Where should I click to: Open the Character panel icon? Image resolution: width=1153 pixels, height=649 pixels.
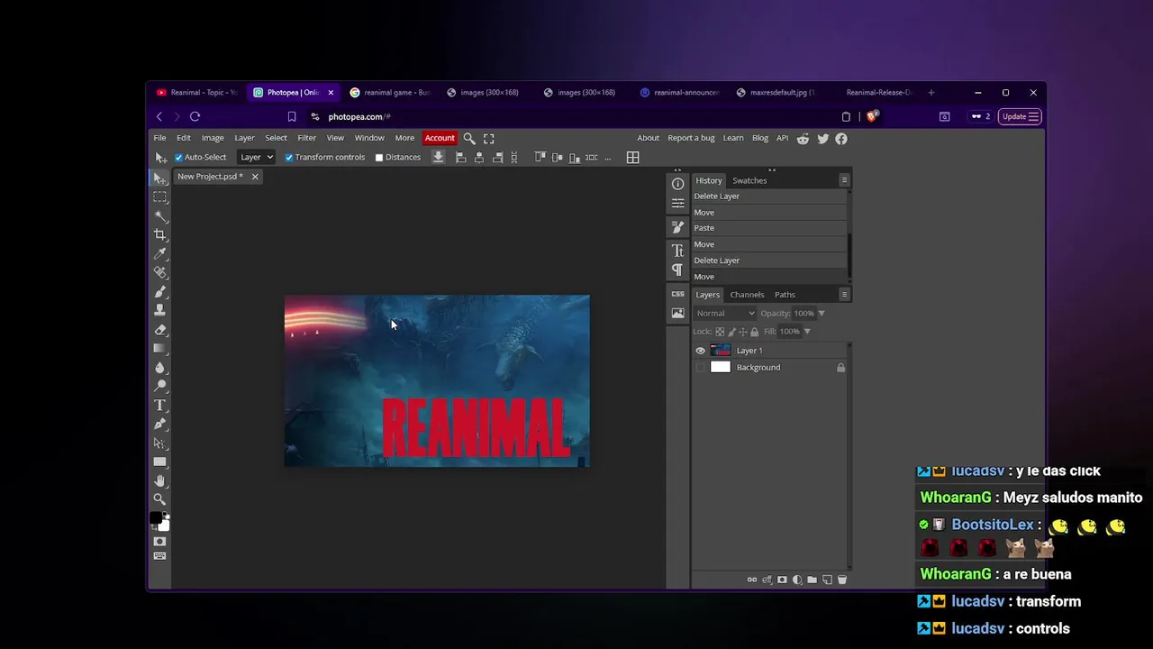677,251
